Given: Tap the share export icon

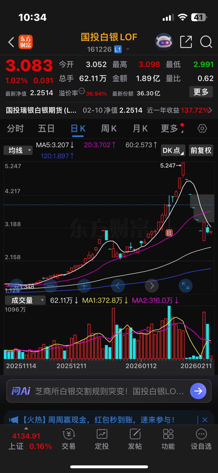Looking at the screenshot, I should coord(186,42).
